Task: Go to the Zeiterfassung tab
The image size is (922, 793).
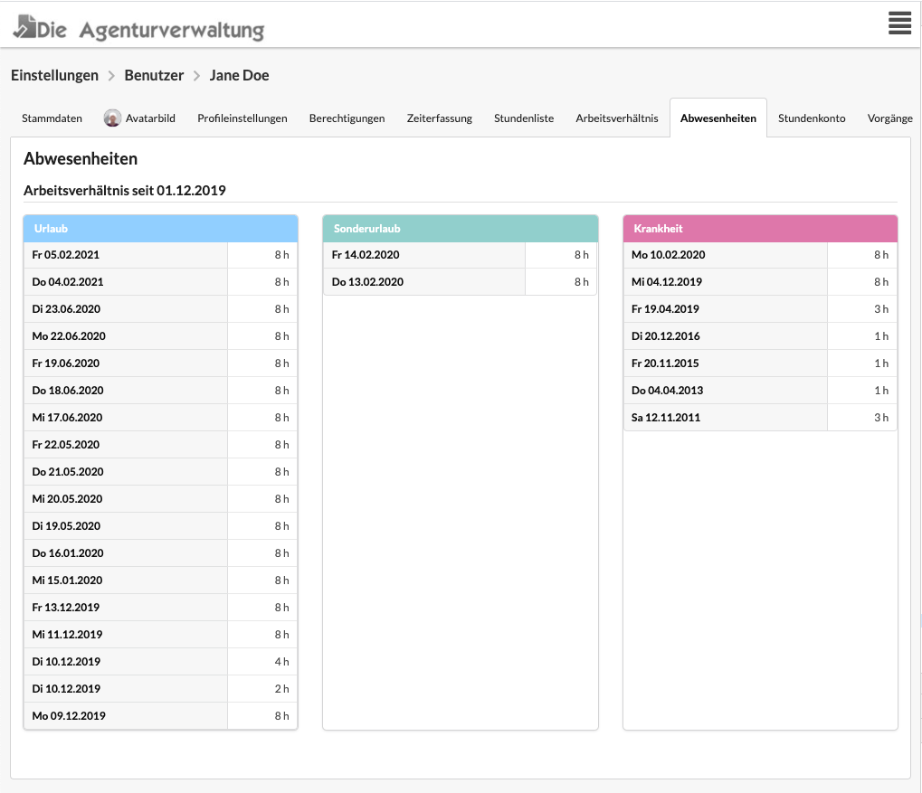Action: (x=439, y=118)
